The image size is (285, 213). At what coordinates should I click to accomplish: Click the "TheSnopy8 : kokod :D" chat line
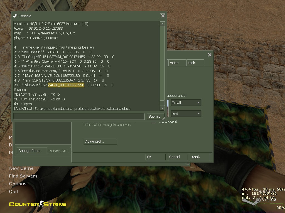coord(39,99)
